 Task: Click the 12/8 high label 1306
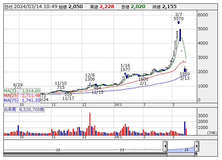coord(90,79)
